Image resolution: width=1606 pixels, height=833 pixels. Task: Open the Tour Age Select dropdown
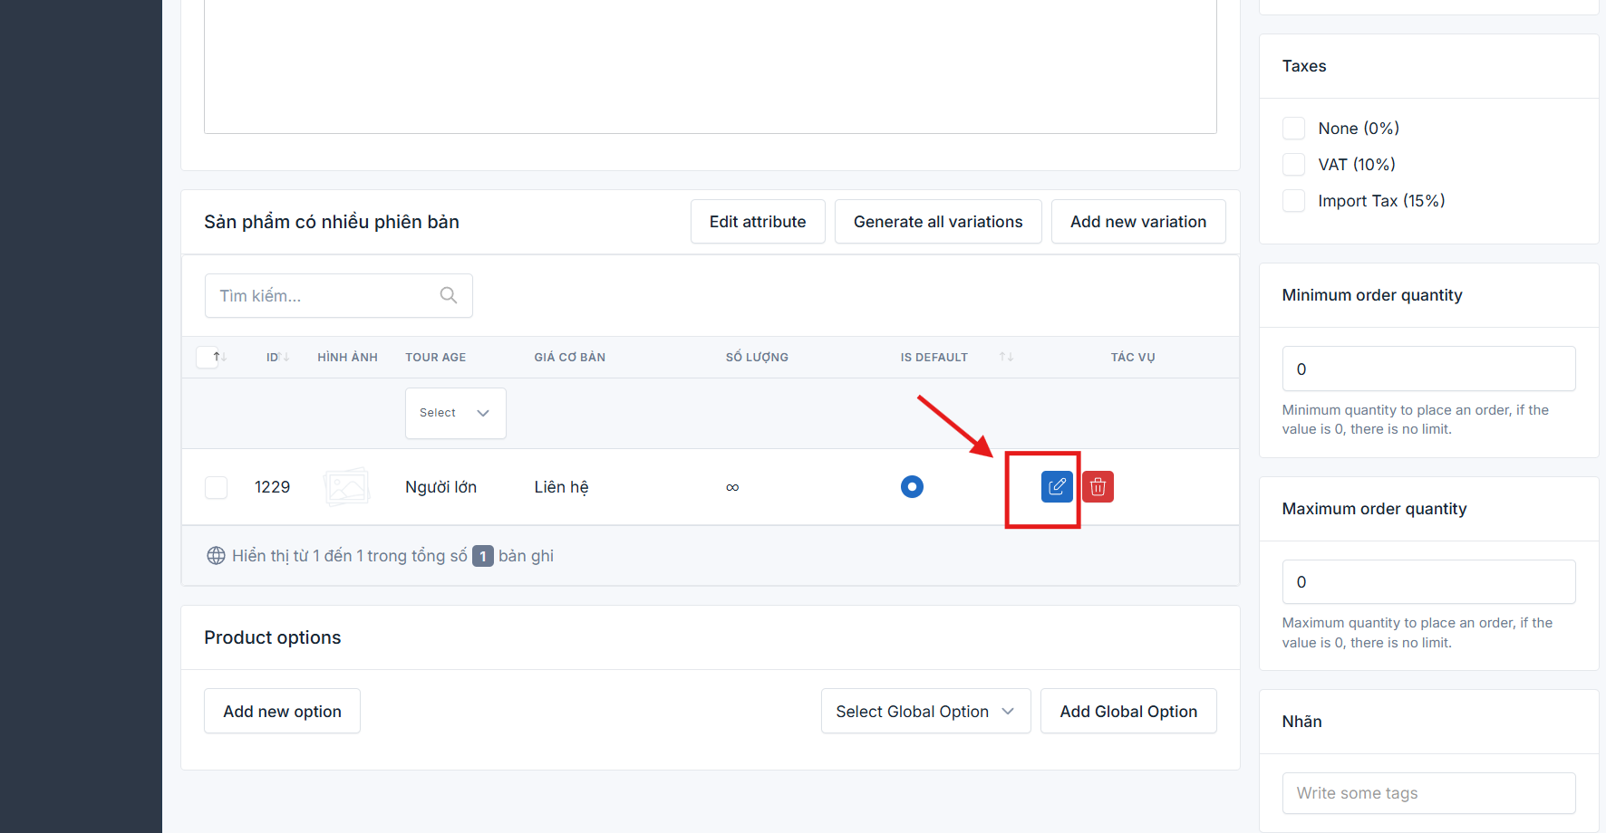pos(455,413)
